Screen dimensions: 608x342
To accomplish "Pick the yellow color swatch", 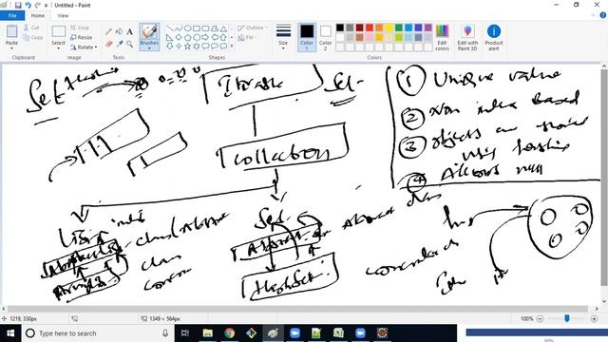I will click(389, 28).
